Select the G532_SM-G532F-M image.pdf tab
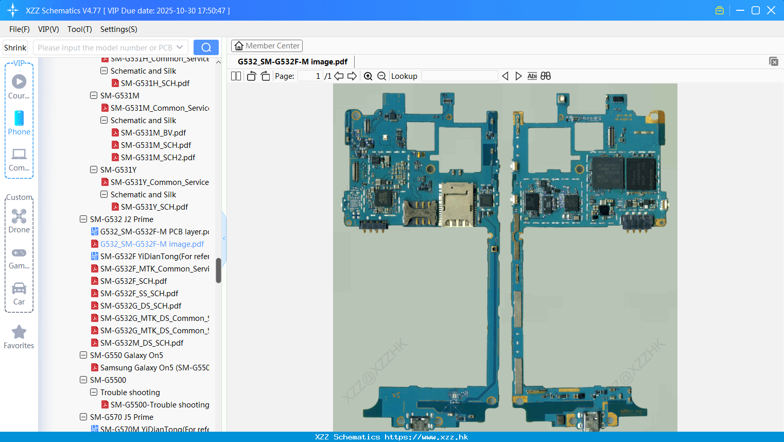The image size is (784, 442). coord(292,62)
